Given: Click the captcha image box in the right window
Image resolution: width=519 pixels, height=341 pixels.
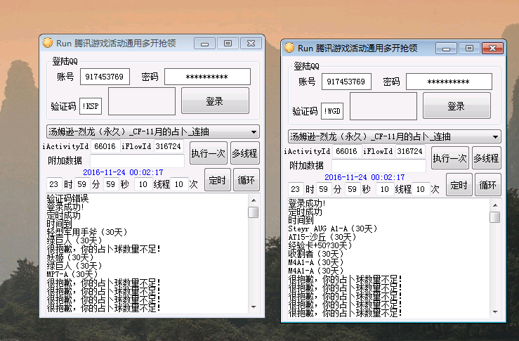Looking at the screenshot, I should [x=383, y=106].
